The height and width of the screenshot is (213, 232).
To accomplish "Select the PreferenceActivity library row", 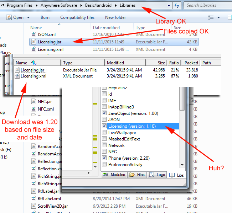I will pos(125,164).
